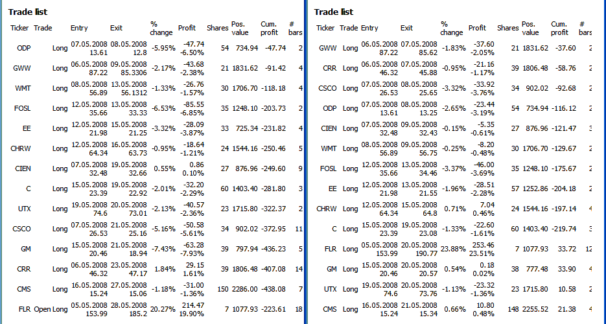606x324 pixels.
Task: Click 2286.00 position value in left table
Action: coord(246,289)
